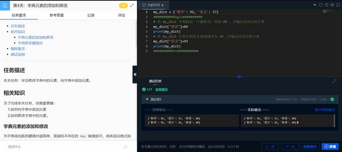Click the 预期输出 heading
Image resolution: width=342 pixels, height=152 pixels.
pyautogui.click(x=159, y=110)
